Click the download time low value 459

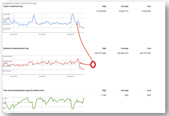(x=149, y=95)
